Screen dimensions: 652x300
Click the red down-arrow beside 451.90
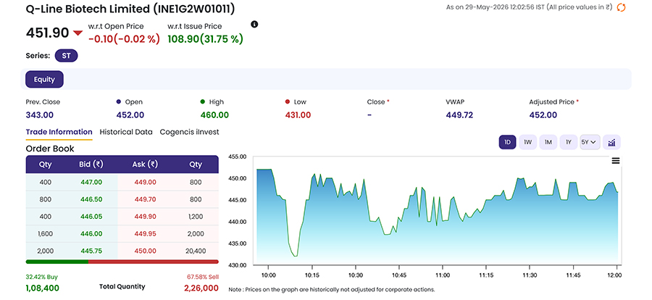78,33
